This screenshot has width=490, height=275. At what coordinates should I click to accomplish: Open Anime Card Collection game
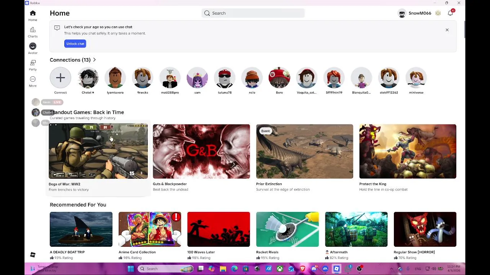click(150, 229)
